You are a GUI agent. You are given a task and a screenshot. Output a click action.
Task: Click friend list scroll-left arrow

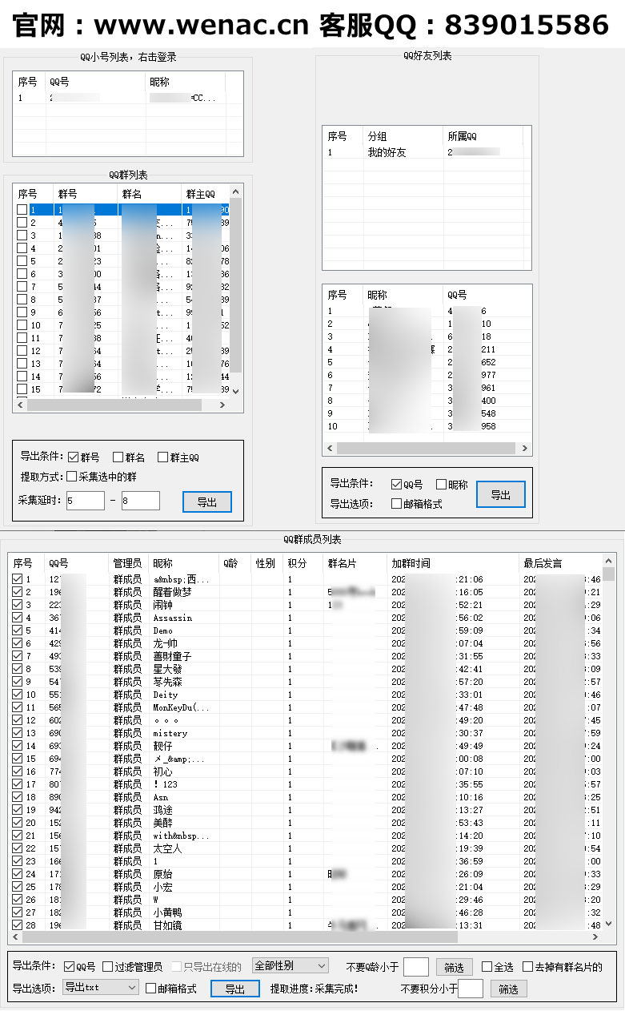point(330,449)
